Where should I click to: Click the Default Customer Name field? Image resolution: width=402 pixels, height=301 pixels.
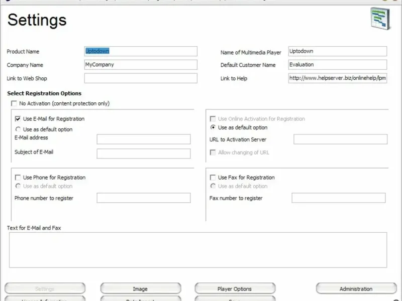pyautogui.click(x=338, y=65)
